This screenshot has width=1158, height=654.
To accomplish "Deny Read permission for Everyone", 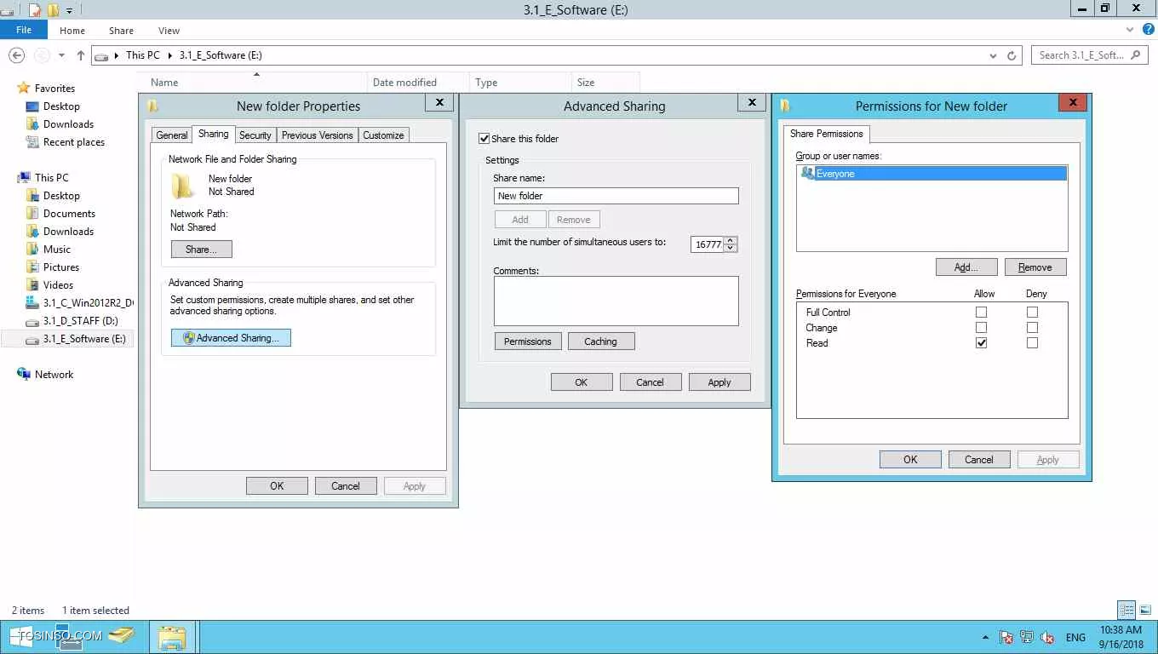I will tap(1032, 343).
